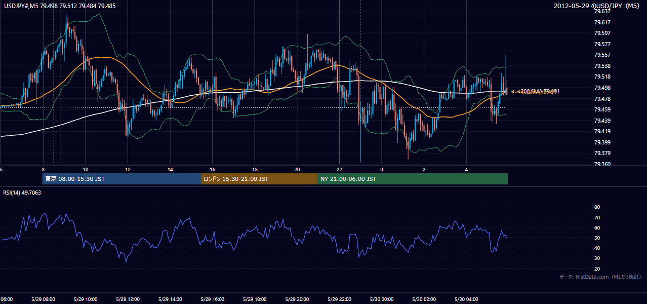The height and width of the screenshot is (304, 647).
Task: Click the 2012-05-29 のUSD/JPY (M5) heading
Action: click(597, 6)
